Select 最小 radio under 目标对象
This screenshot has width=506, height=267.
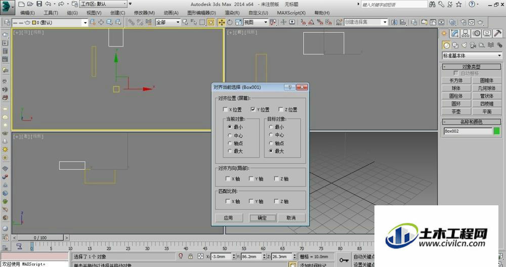(x=271, y=127)
